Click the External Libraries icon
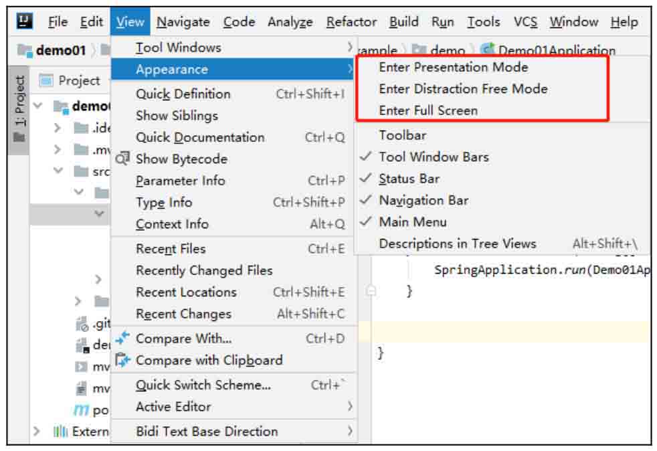The height and width of the screenshot is (451, 657). [x=60, y=432]
